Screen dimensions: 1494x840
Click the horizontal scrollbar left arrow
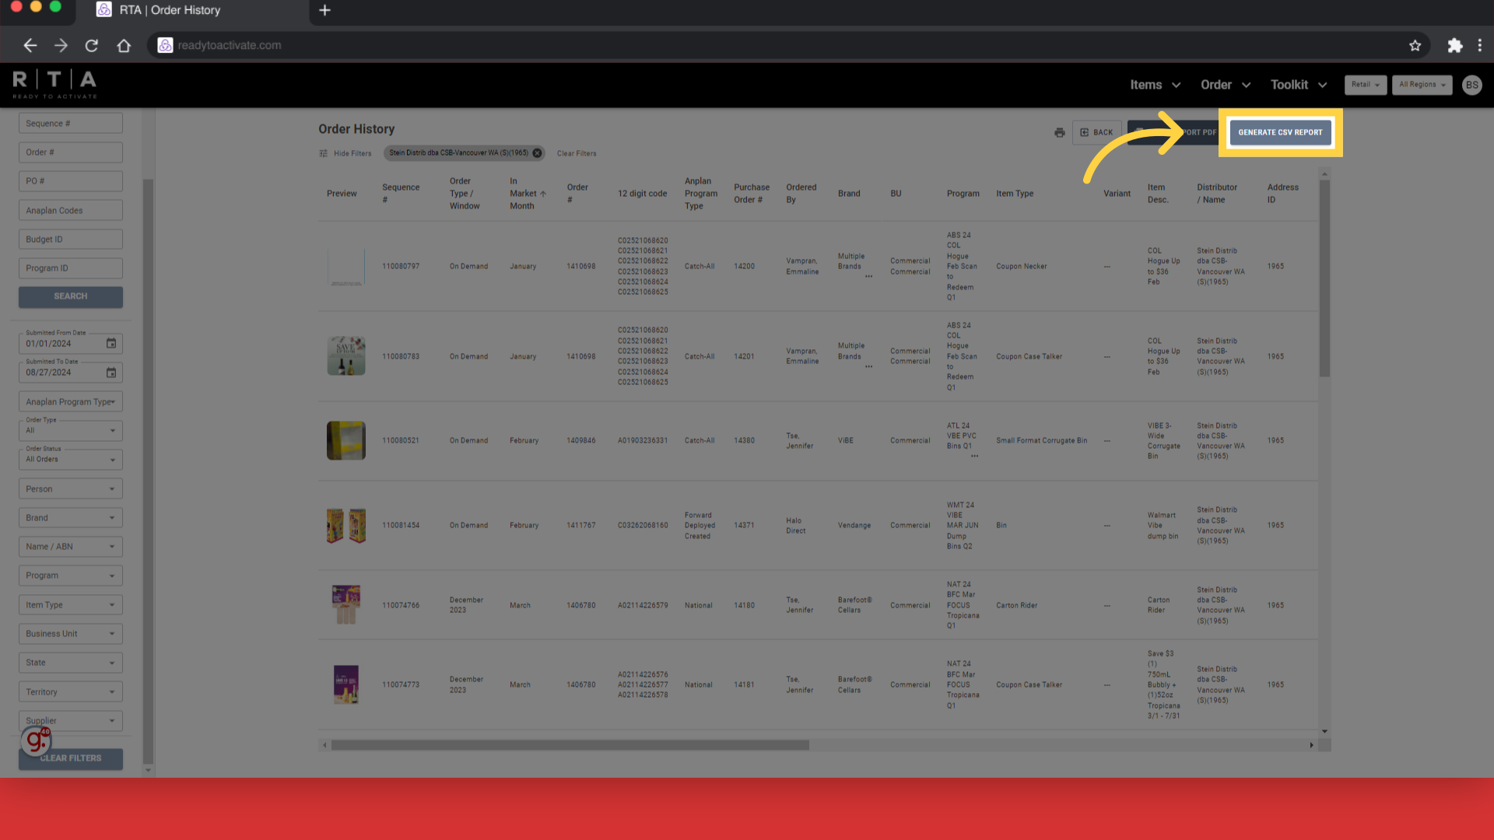(x=324, y=745)
